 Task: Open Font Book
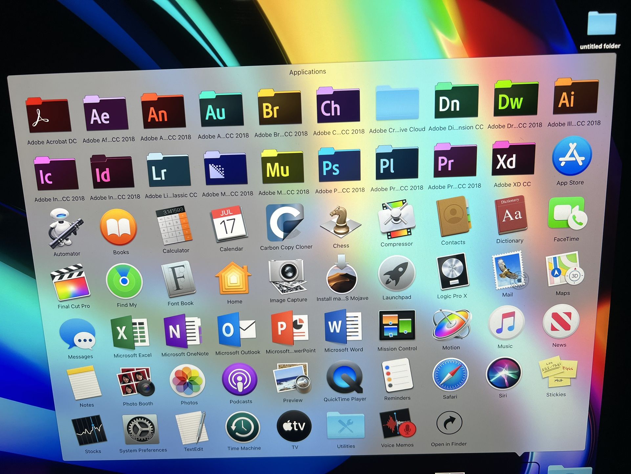(178, 279)
